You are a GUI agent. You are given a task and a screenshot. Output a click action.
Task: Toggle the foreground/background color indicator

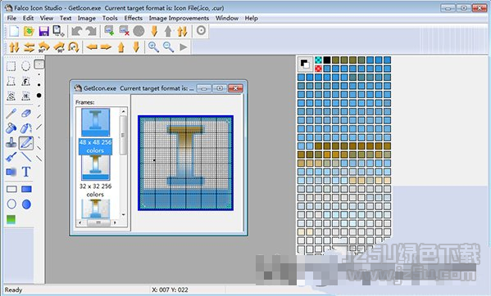[305, 64]
